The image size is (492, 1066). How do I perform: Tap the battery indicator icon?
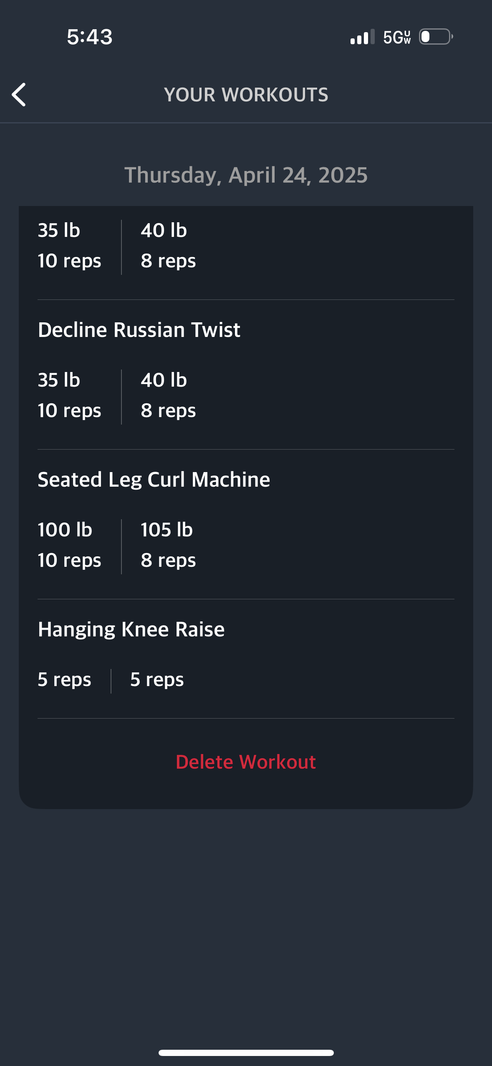(x=436, y=37)
